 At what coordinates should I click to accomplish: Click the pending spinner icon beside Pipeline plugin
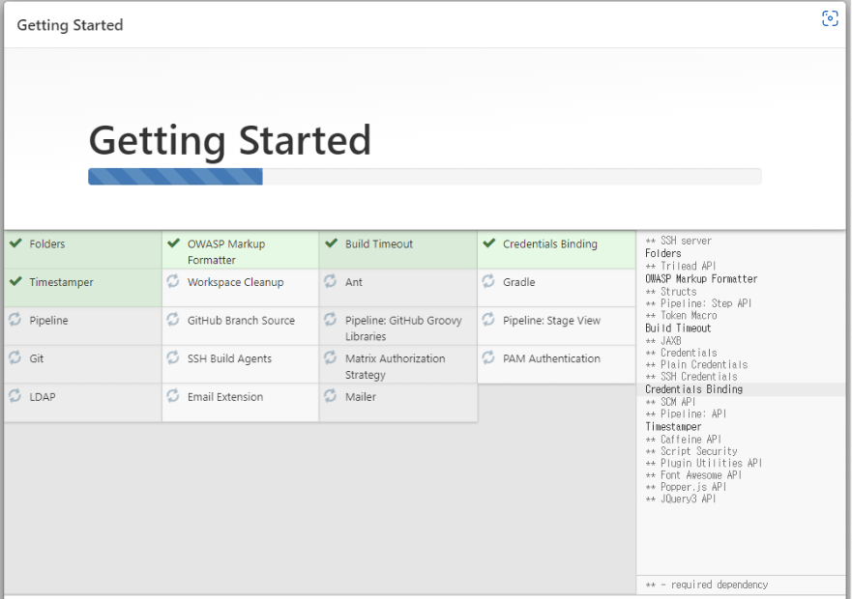point(15,320)
